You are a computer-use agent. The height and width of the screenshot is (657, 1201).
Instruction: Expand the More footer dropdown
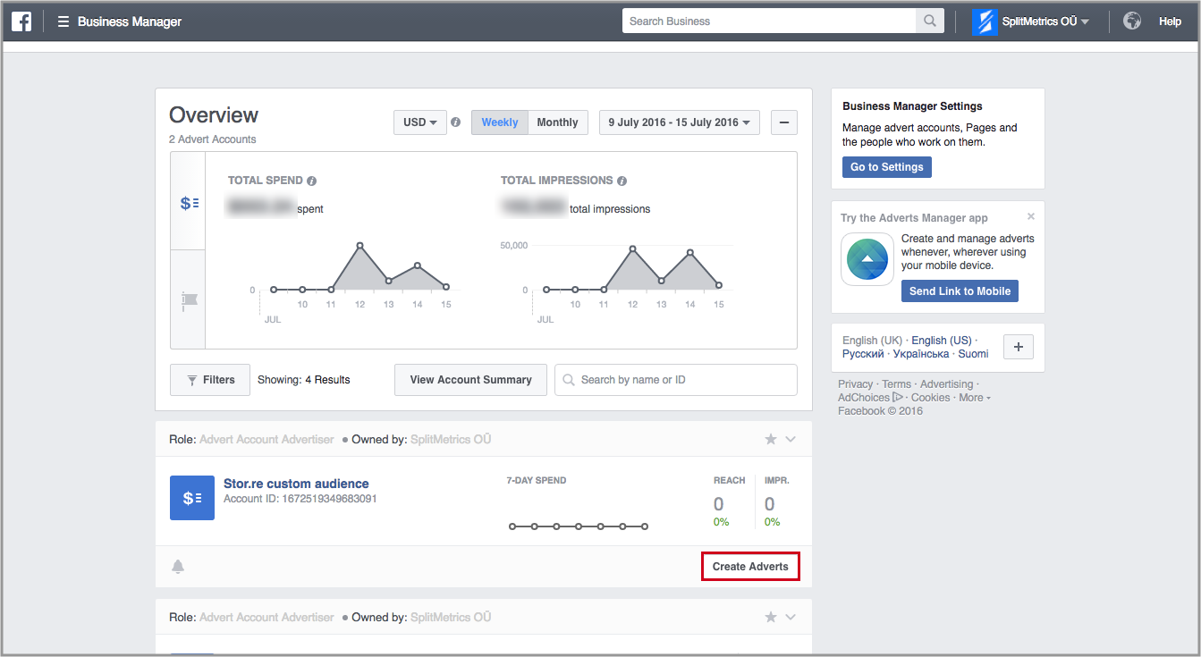click(x=975, y=398)
